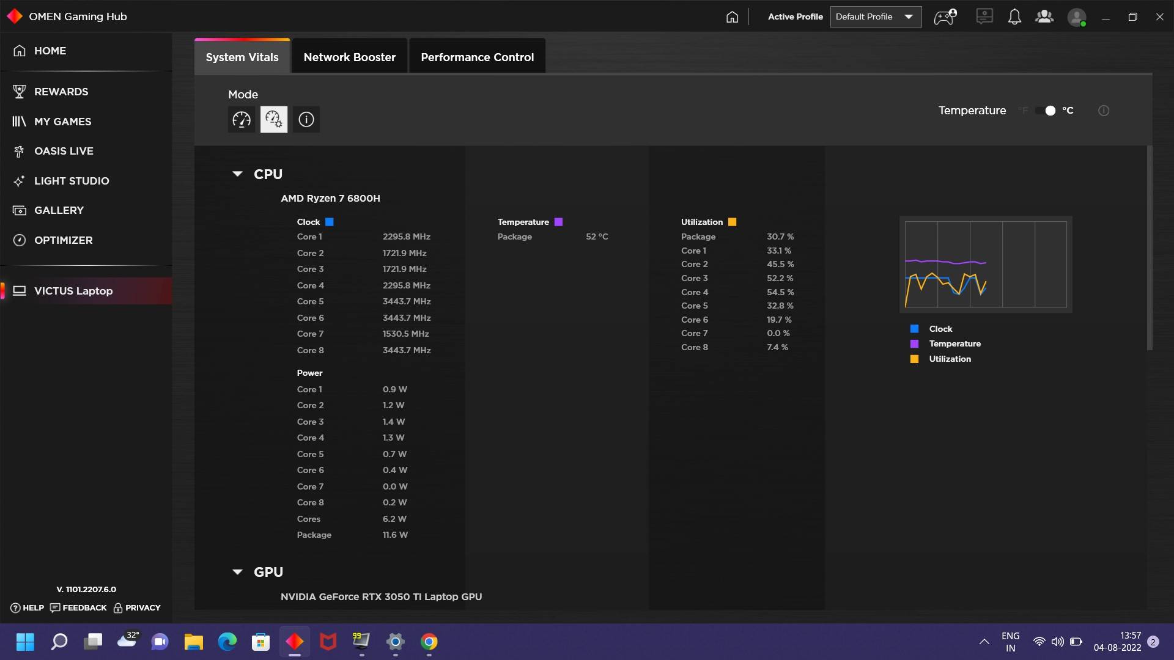Toggle the Utilization legend in graph

[x=949, y=359]
